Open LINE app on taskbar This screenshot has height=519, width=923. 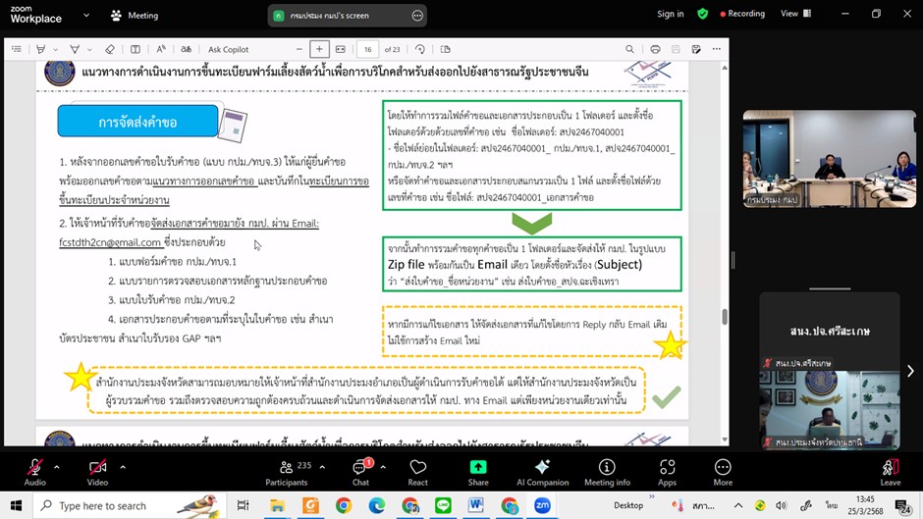[443, 505]
